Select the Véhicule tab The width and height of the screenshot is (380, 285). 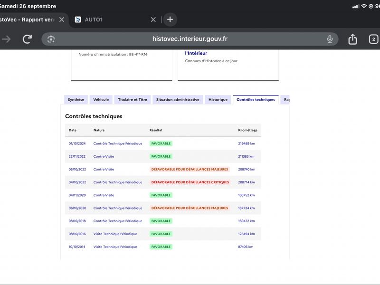click(x=101, y=100)
